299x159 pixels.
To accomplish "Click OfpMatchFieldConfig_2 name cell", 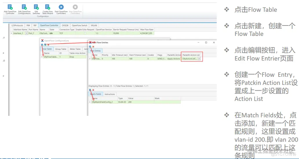I will point(104,102).
